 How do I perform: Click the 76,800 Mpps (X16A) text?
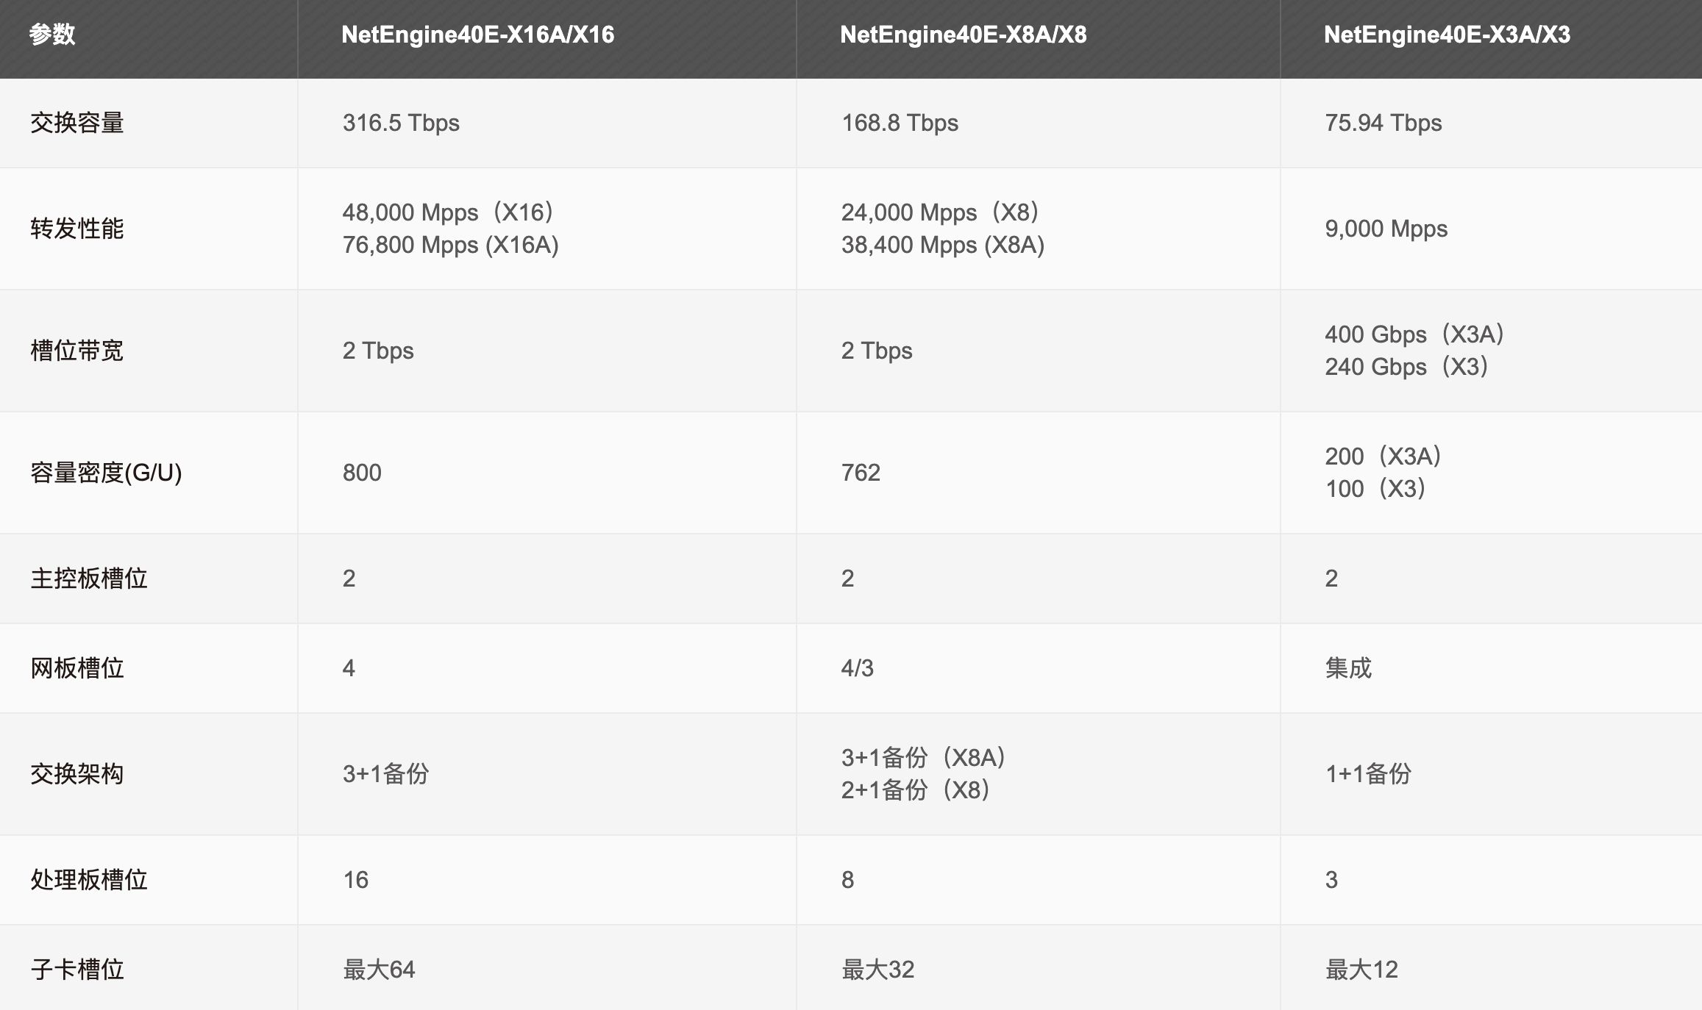click(450, 245)
